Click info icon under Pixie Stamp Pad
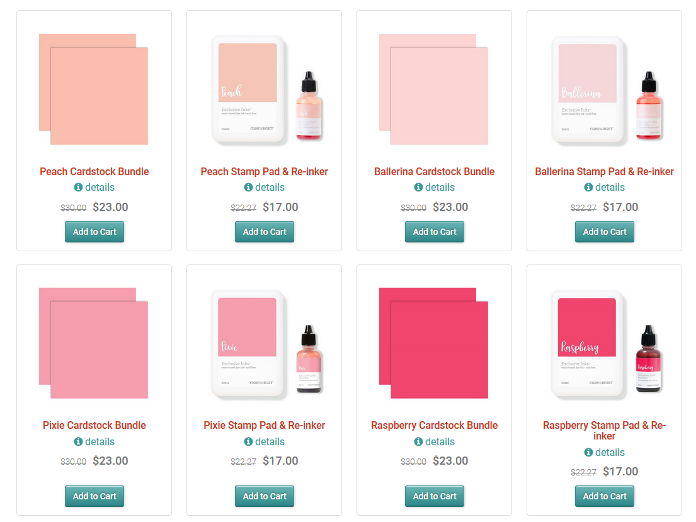The height and width of the screenshot is (522, 696). pos(249,442)
